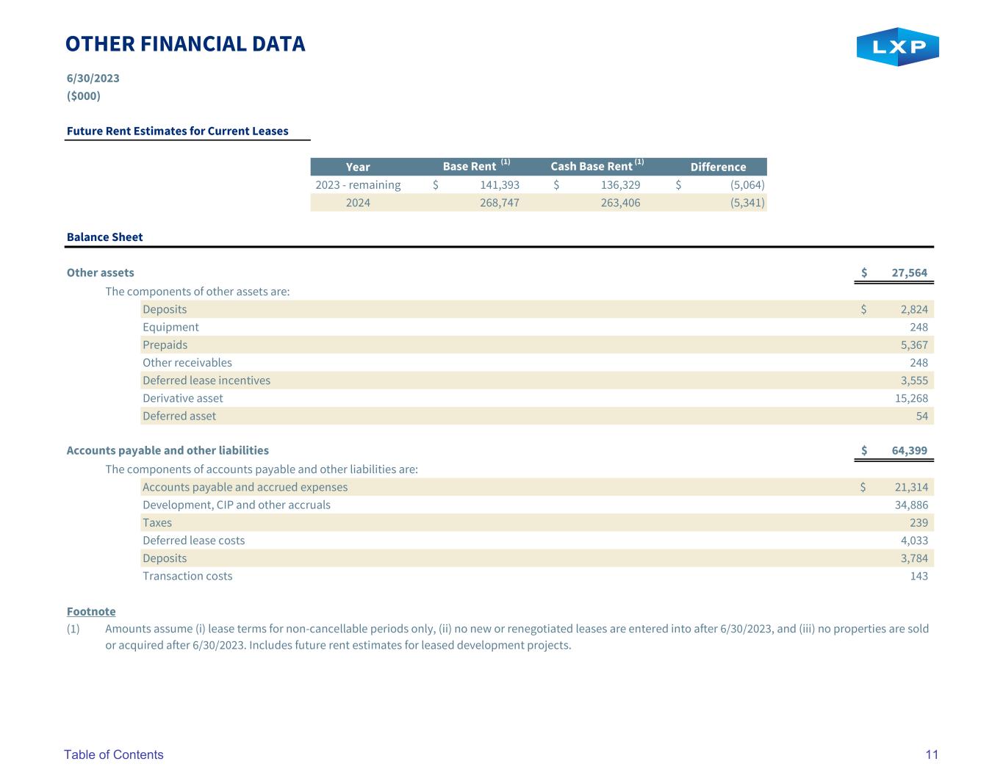Click the Footnote heading link
Screen dimensions: 1003x775
pos(91,611)
